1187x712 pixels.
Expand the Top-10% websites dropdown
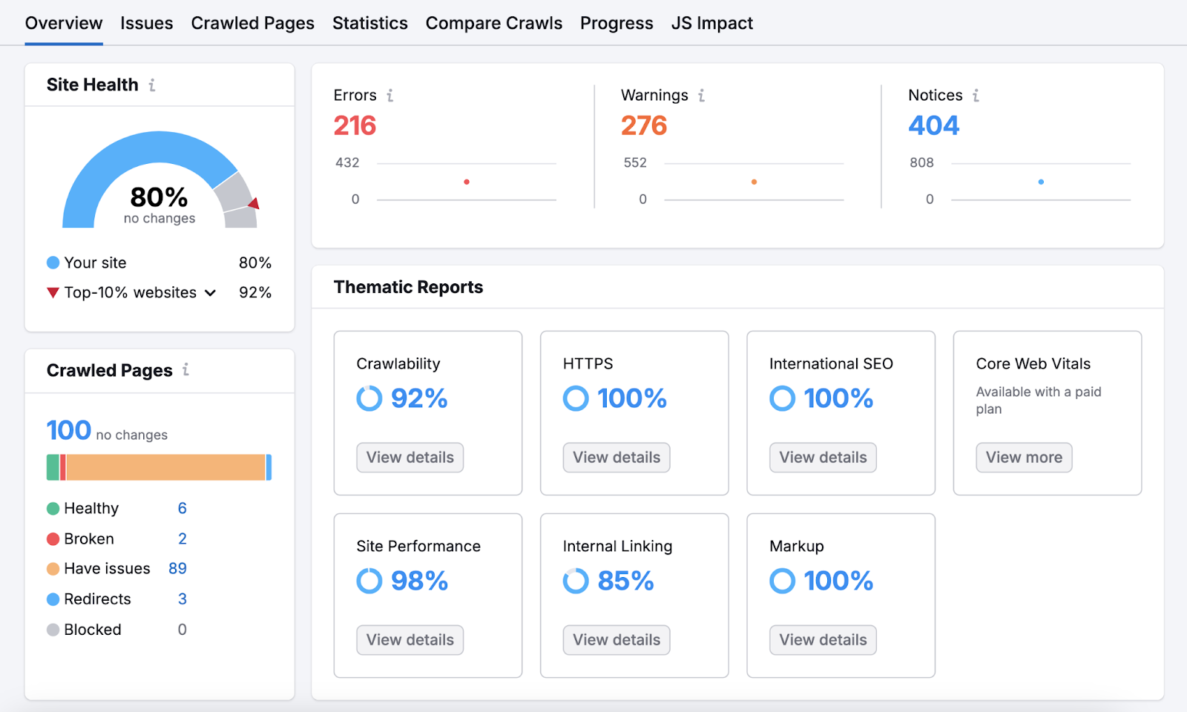coord(211,292)
